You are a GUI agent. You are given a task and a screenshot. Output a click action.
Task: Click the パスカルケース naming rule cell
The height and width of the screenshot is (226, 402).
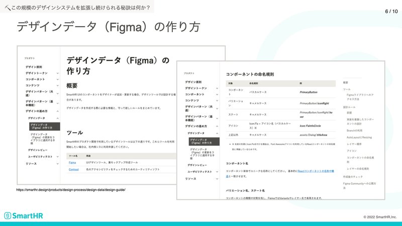point(258,92)
